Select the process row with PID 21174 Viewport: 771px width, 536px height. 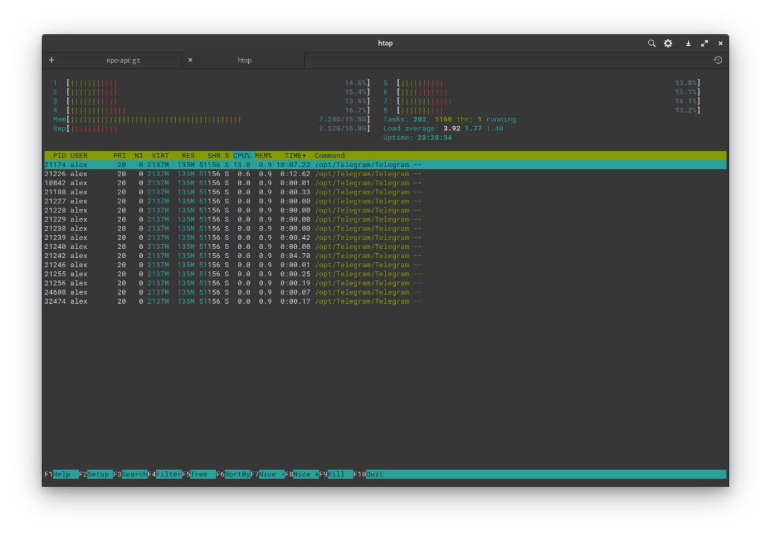pos(385,165)
